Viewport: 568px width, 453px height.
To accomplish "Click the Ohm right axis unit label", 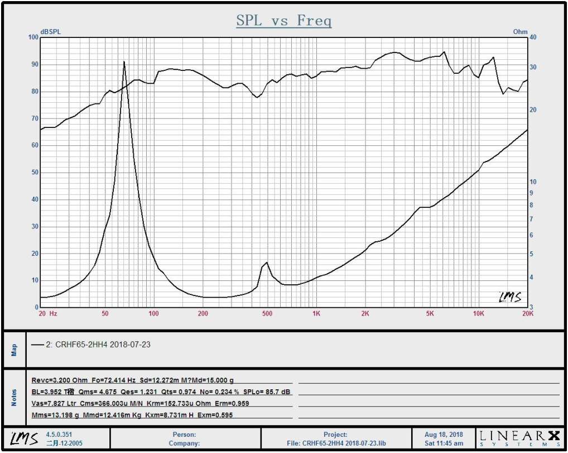I will pyautogui.click(x=520, y=32).
